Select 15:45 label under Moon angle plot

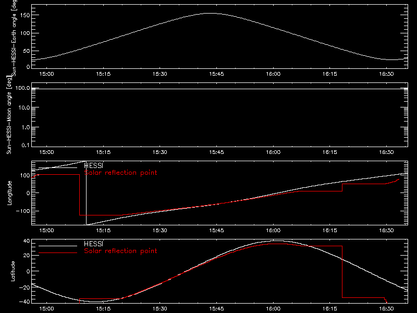click(x=216, y=152)
